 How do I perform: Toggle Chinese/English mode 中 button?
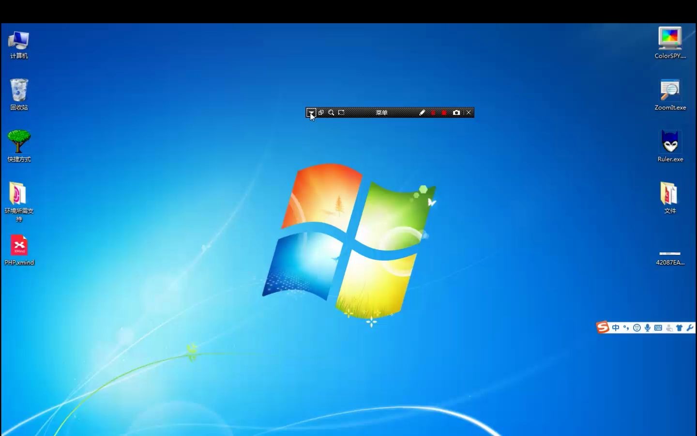616,328
